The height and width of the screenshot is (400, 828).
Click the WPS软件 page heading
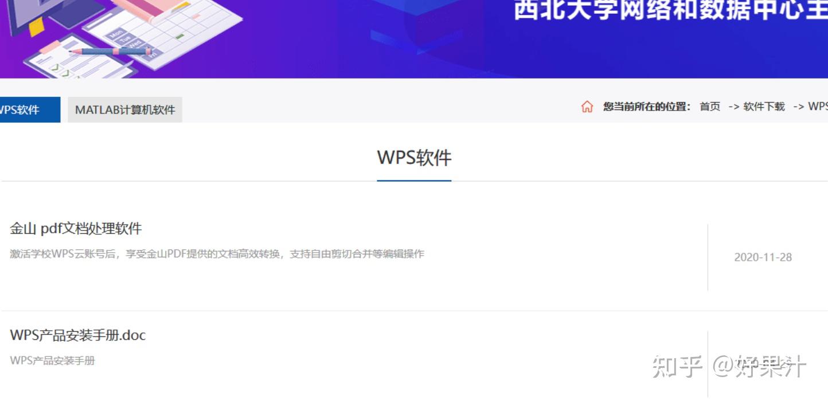coord(414,158)
